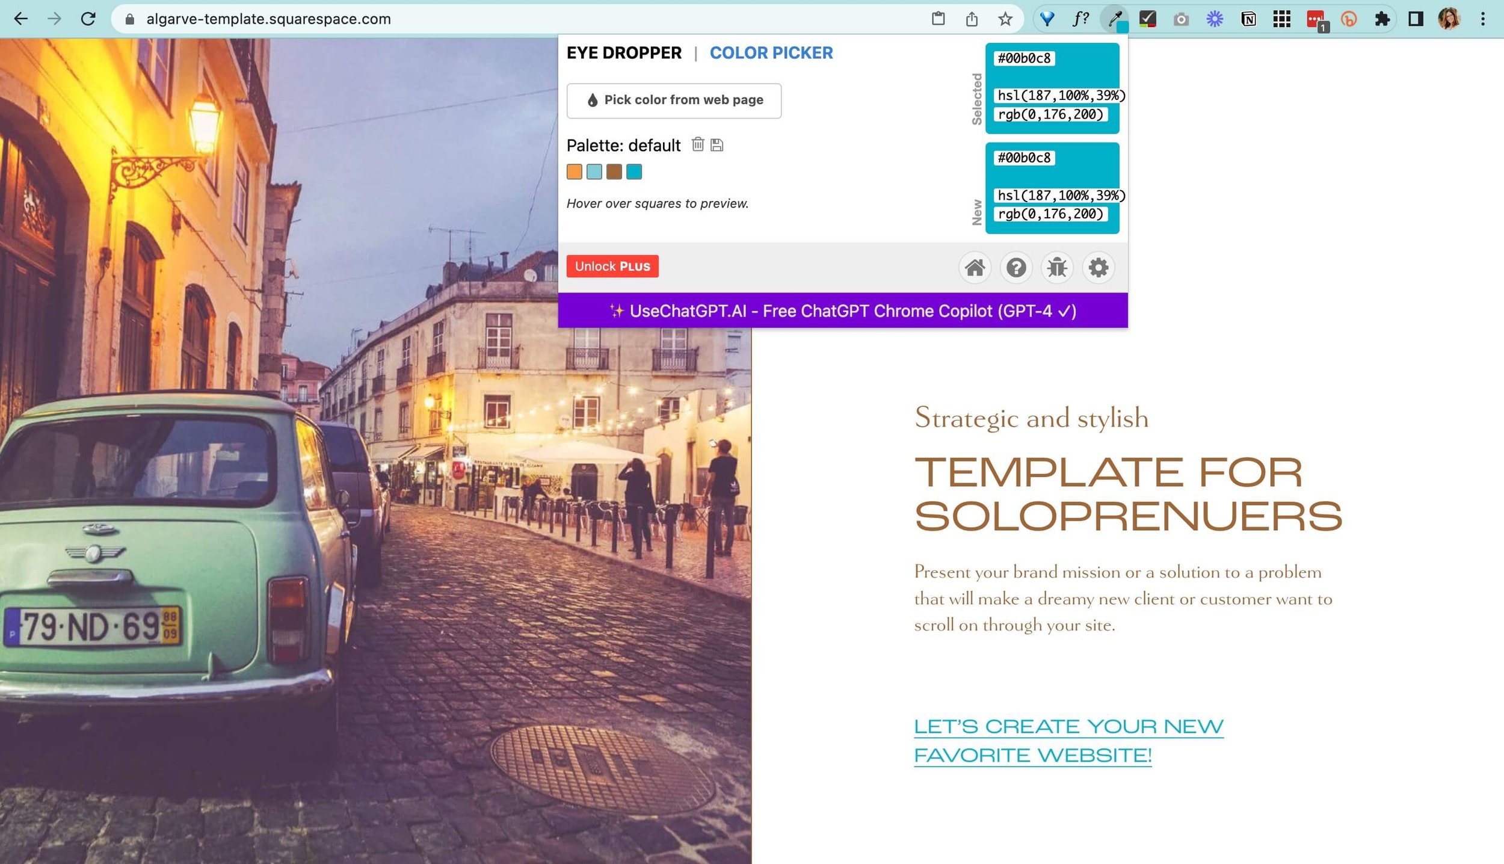
Task: Switch to Color Picker tab
Action: coord(772,53)
